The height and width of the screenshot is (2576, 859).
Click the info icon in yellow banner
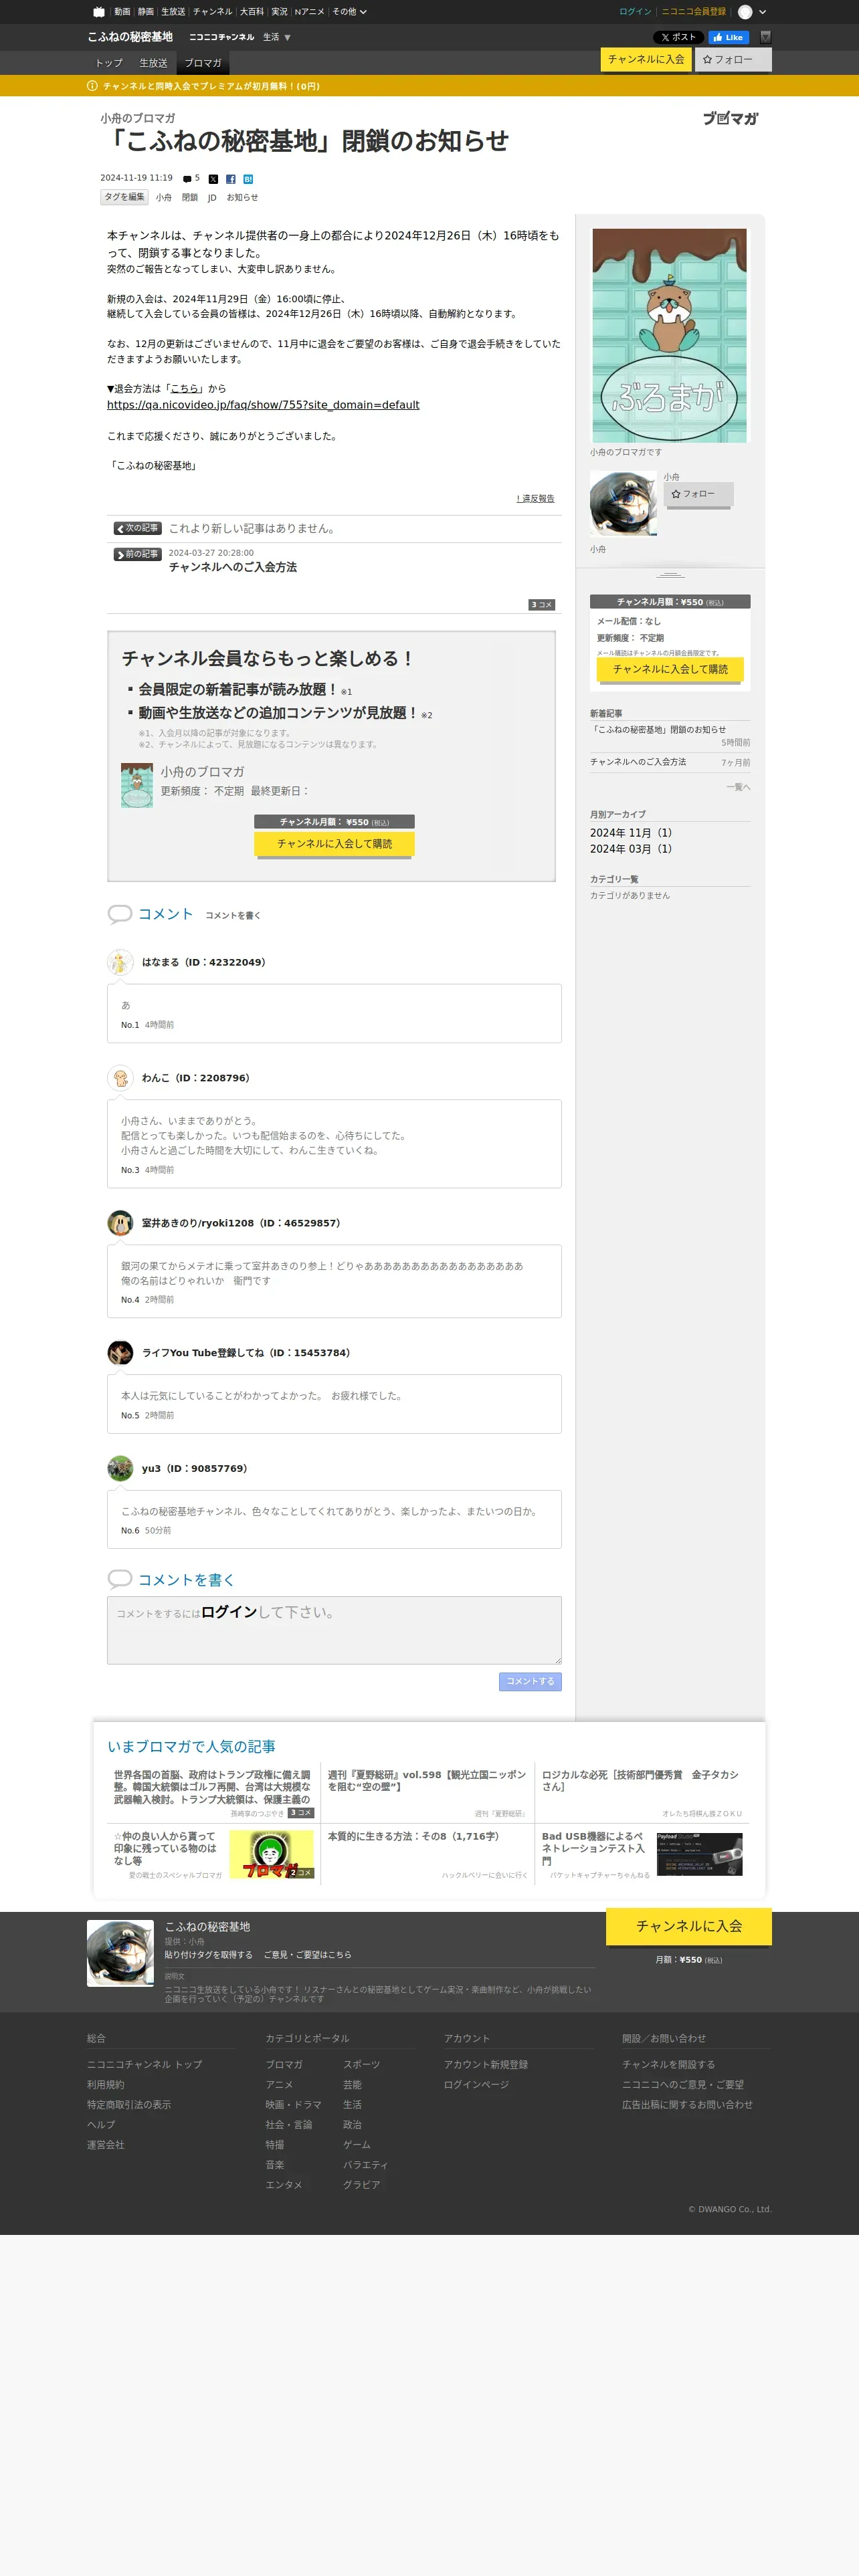coord(92,86)
